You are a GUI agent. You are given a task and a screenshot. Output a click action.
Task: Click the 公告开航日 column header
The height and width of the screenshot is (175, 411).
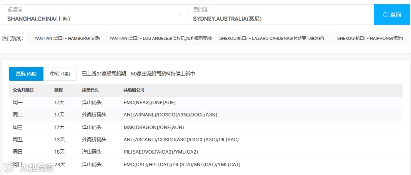23,90
